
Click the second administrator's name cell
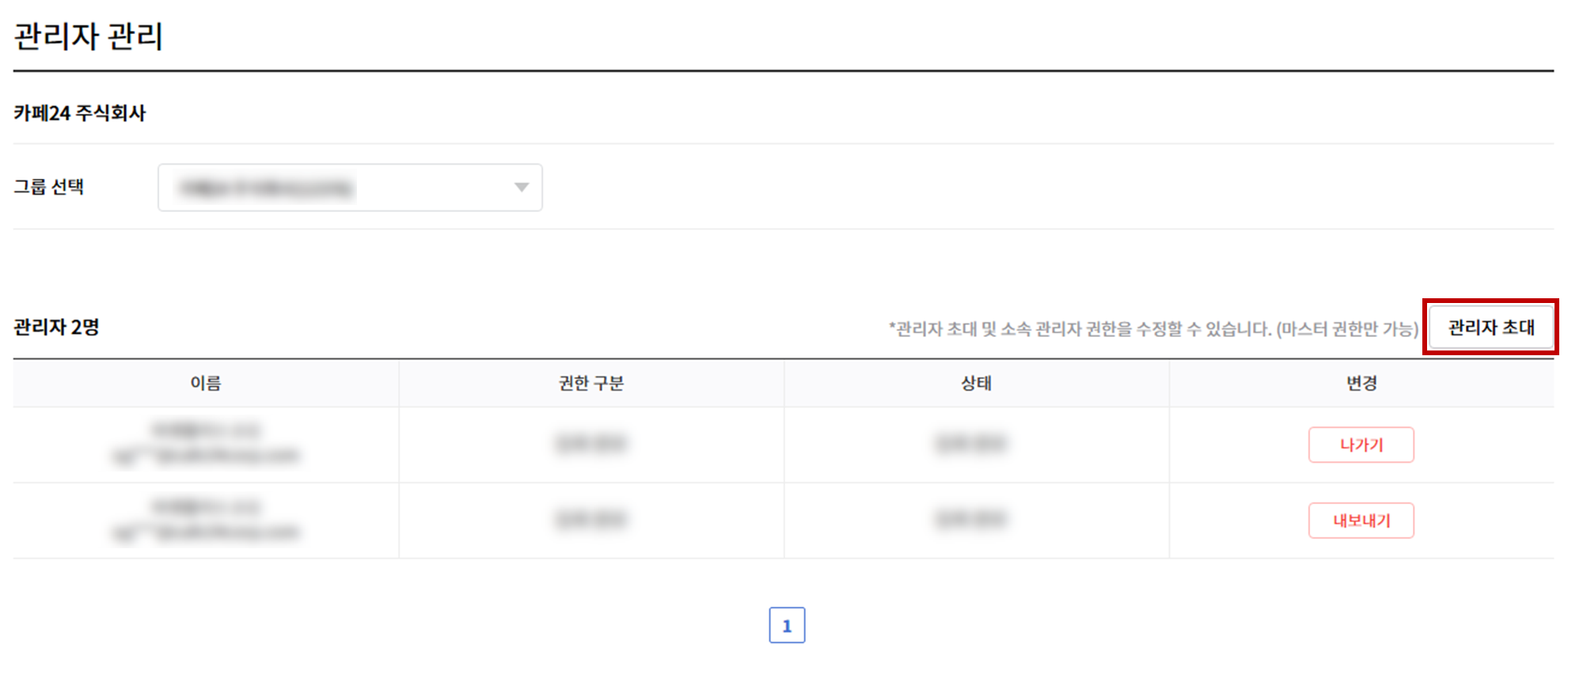[206, 520]
